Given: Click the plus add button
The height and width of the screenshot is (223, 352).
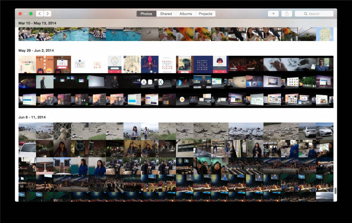Looking at the screenshot, I should (x=273, y=14).
